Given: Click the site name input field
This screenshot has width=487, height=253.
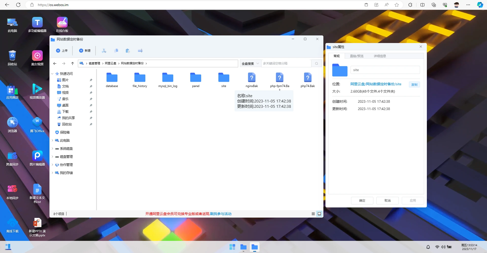Looking at the screenshot, I should coord(385,70).
